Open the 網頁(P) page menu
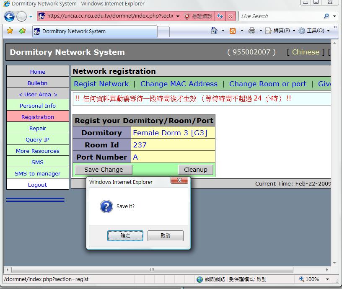This screenshot has width=342, height=289. [282, 31]
